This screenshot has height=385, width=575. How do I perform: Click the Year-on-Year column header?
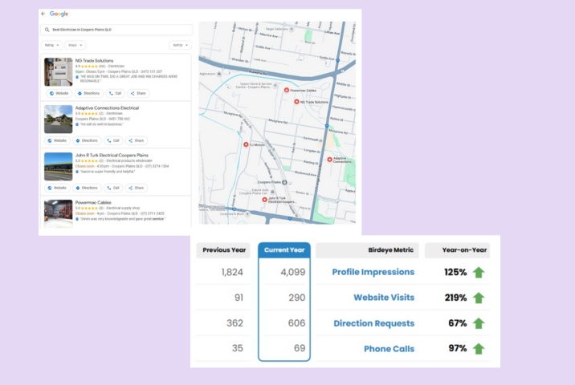tap(457, 250)
